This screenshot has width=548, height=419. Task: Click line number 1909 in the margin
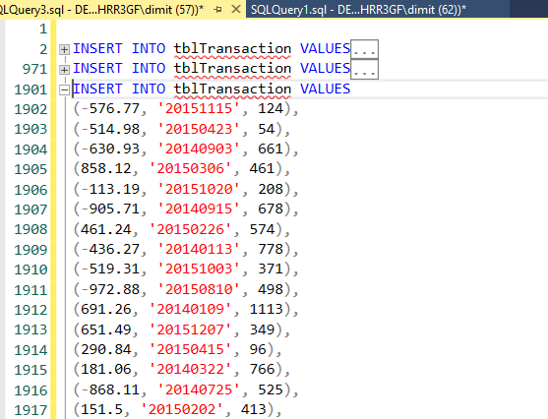(x=30, y=250)
